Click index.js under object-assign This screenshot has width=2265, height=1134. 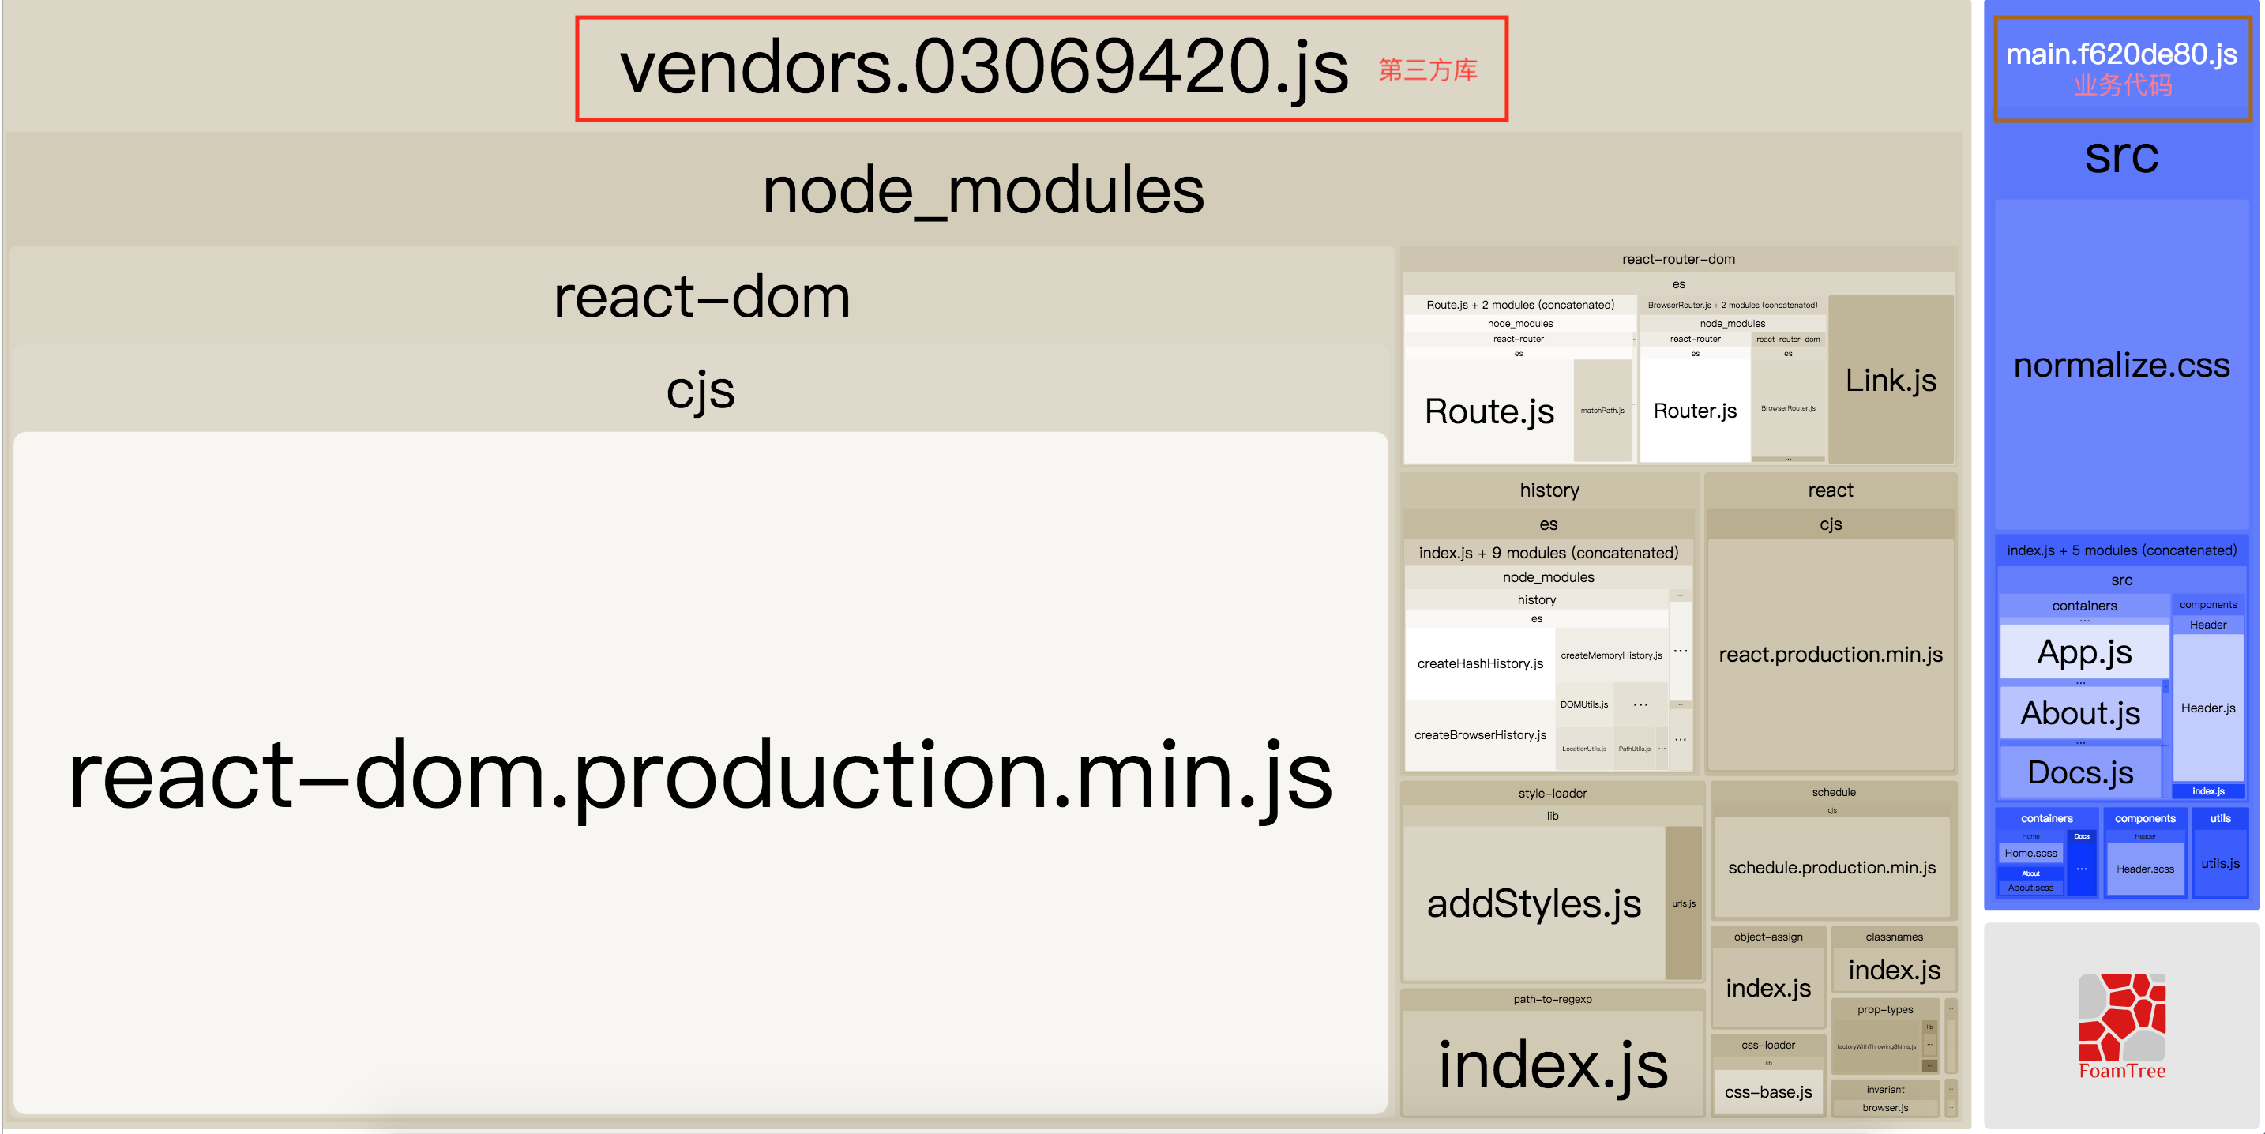pos(1767,989)
